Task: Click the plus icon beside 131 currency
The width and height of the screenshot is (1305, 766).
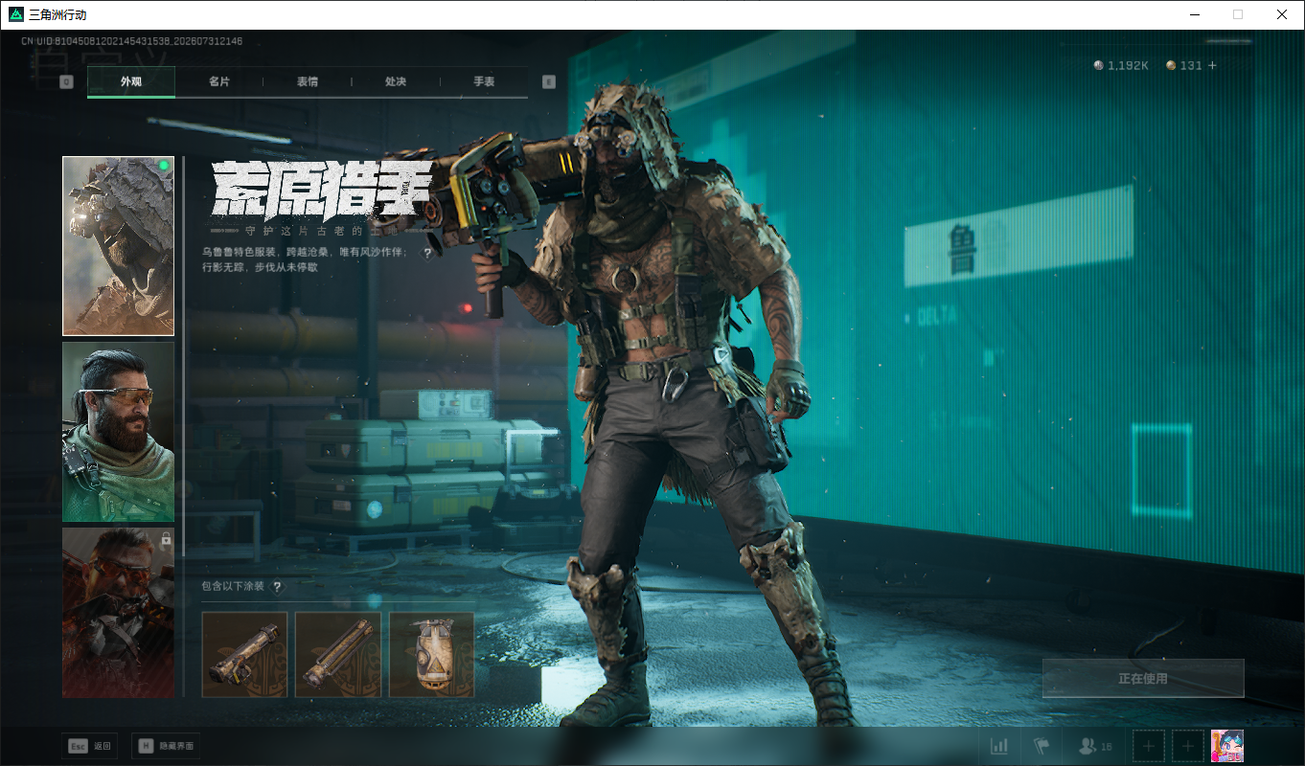Action: click(1212, 65)
